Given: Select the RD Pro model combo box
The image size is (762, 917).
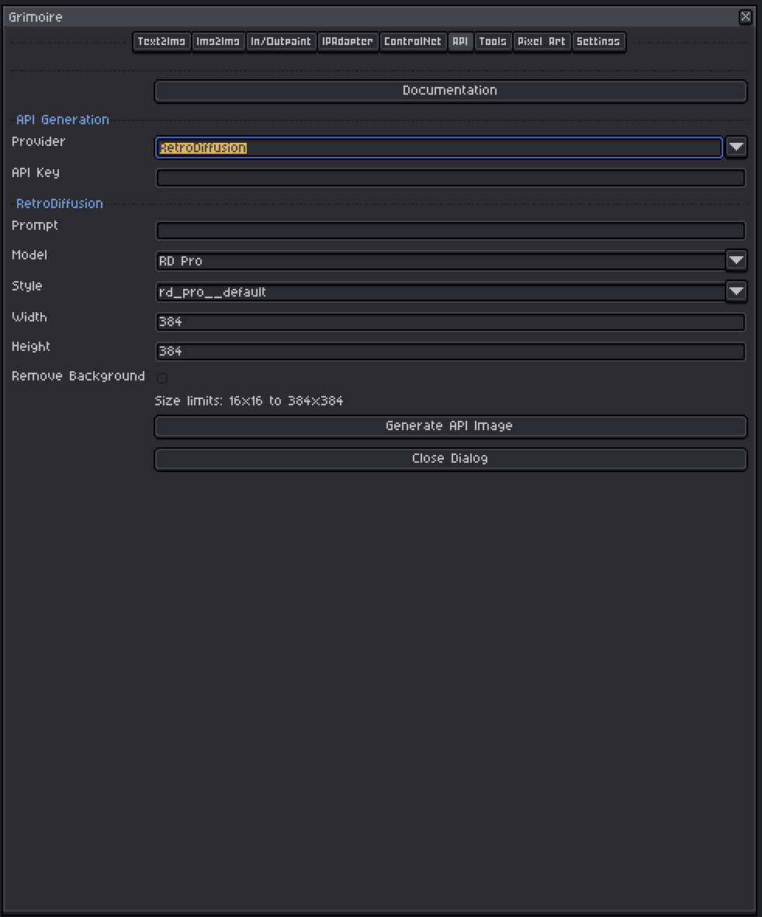Looking at the screenshot, I should pos(441,261).
